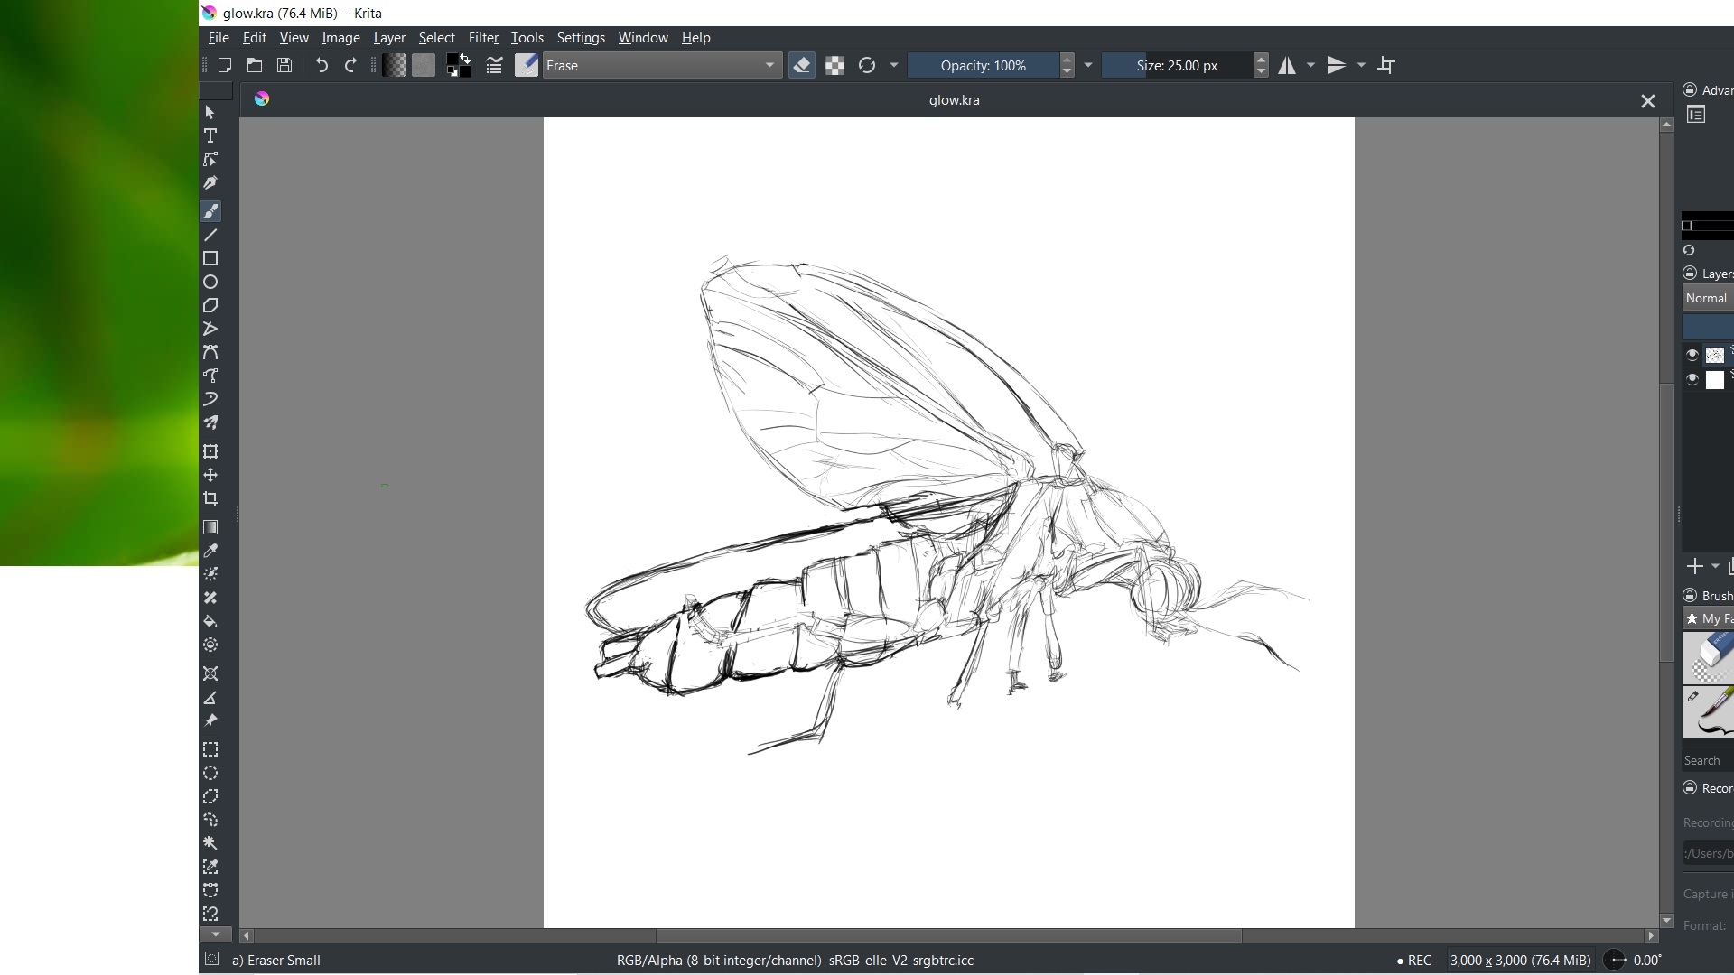Select the Freehand Brush tool
Image resolution: width=1734 pixels, height=975 pixels.
[x=210, y=211]
